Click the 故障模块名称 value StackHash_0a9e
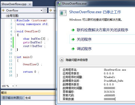The image size is (135, 105). [114, 81]
